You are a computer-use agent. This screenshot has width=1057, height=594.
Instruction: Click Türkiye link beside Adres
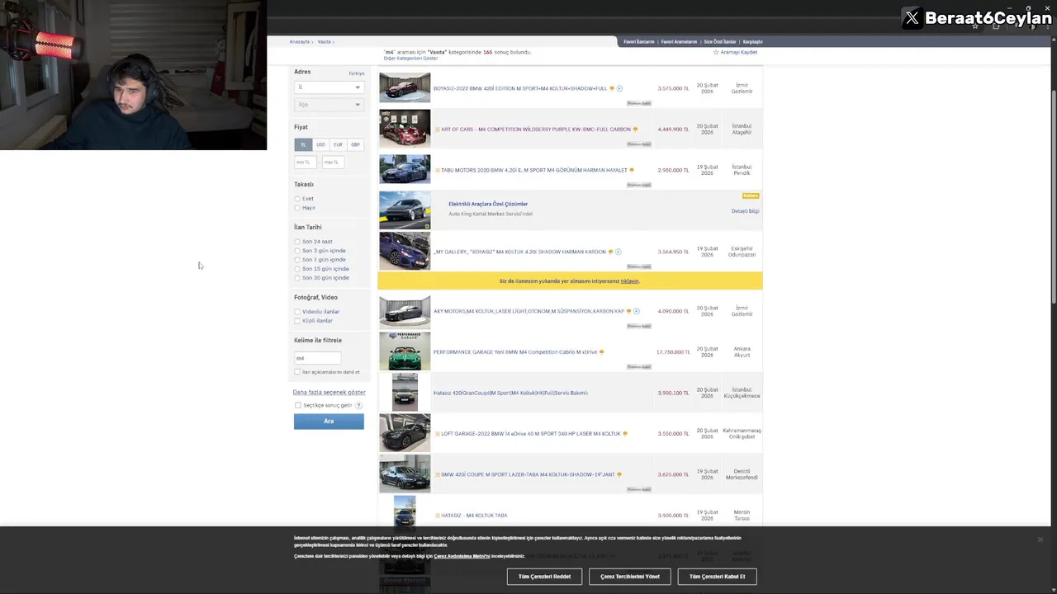click(356, 73)
